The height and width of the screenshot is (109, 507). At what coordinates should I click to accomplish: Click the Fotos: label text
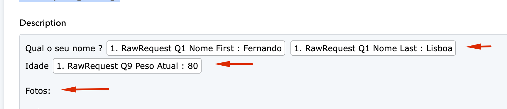point(38,91)
